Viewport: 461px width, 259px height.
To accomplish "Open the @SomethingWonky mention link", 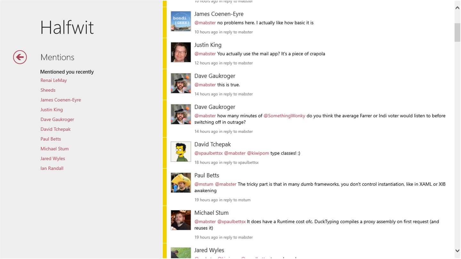I will (284, 116).
